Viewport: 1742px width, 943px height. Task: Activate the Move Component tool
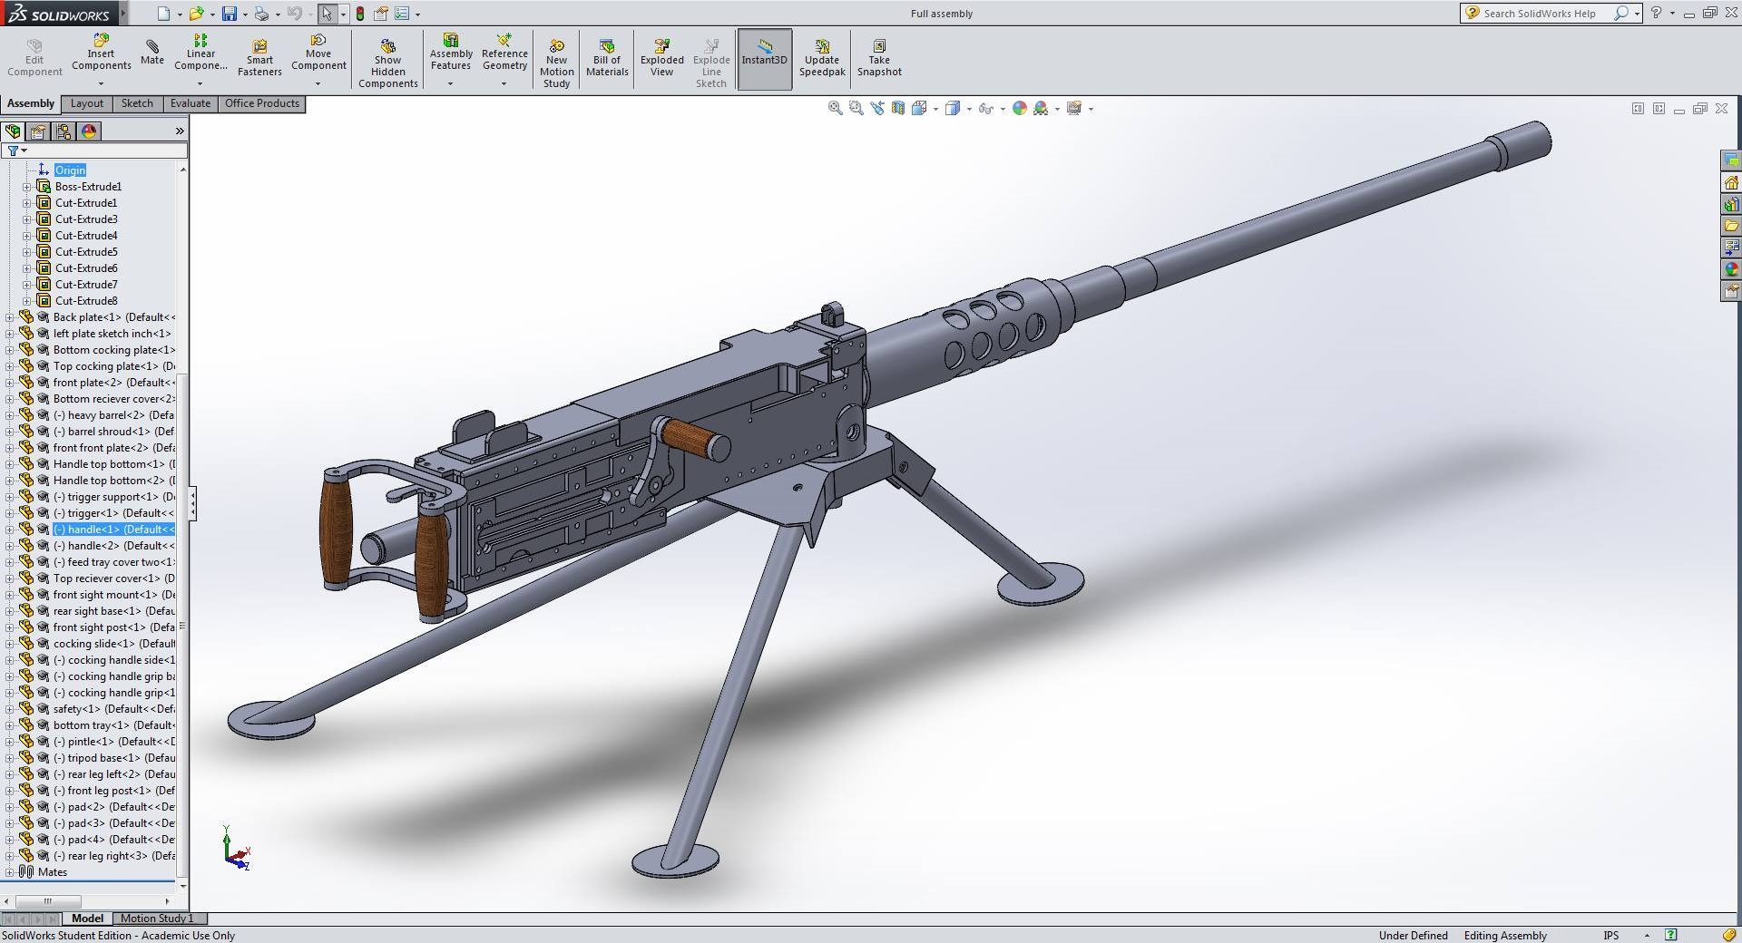(318, 53)
